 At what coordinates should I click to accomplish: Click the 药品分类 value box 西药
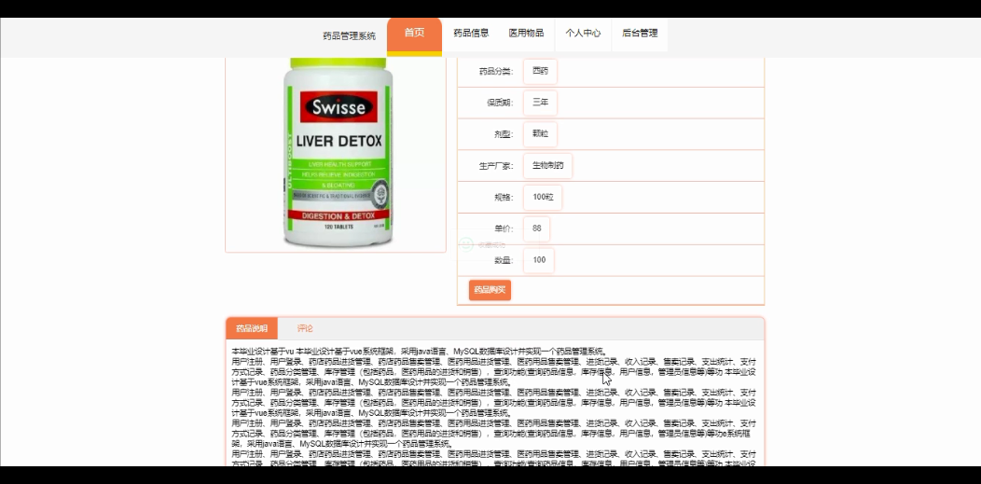[540, 71]
